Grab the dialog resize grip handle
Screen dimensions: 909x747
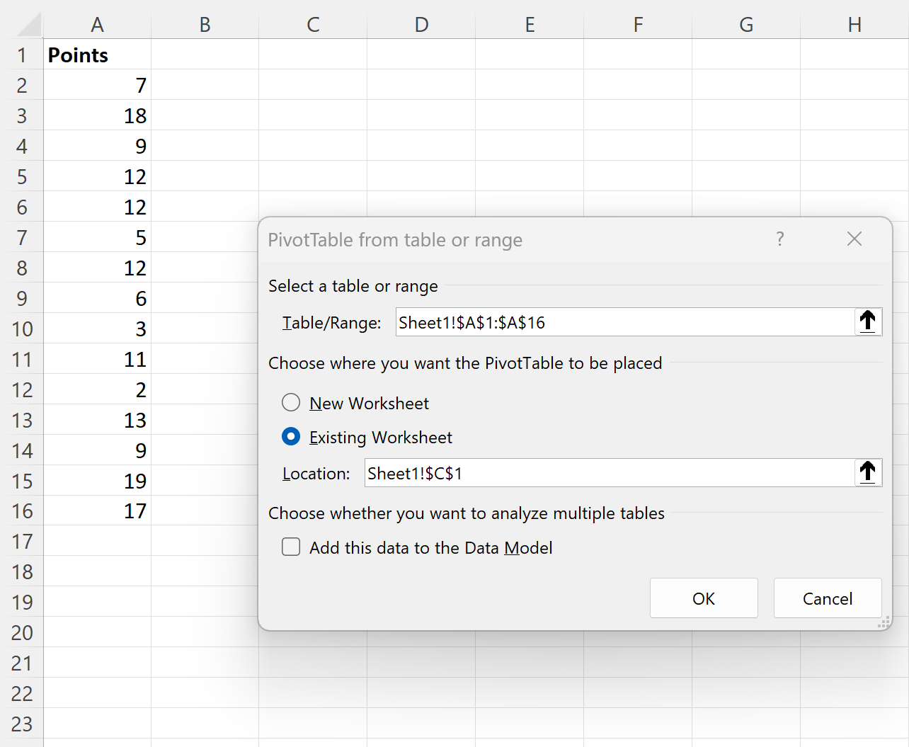[x=884, y=622]
